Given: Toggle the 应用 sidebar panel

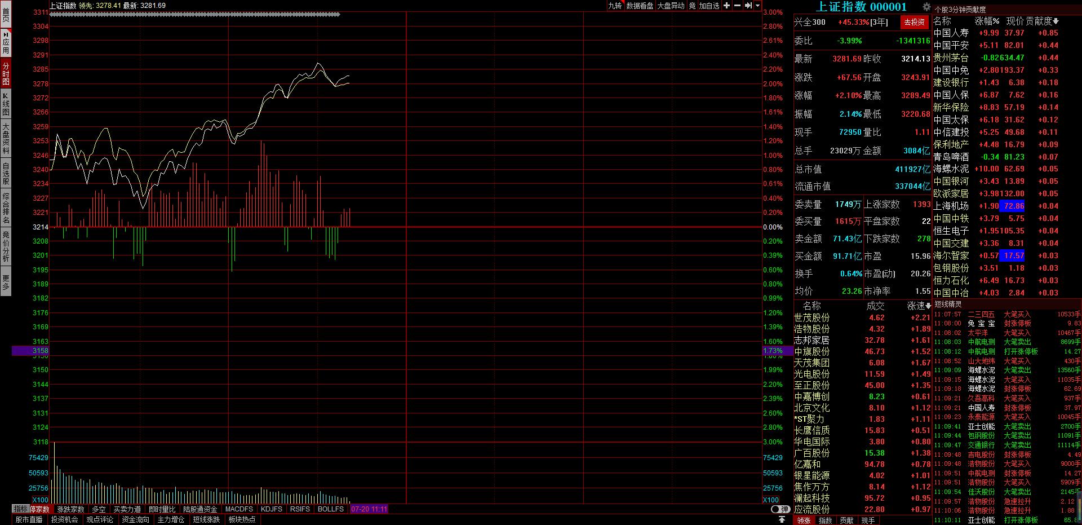Looking at the screenshot, I should click(x=6, y=42).
